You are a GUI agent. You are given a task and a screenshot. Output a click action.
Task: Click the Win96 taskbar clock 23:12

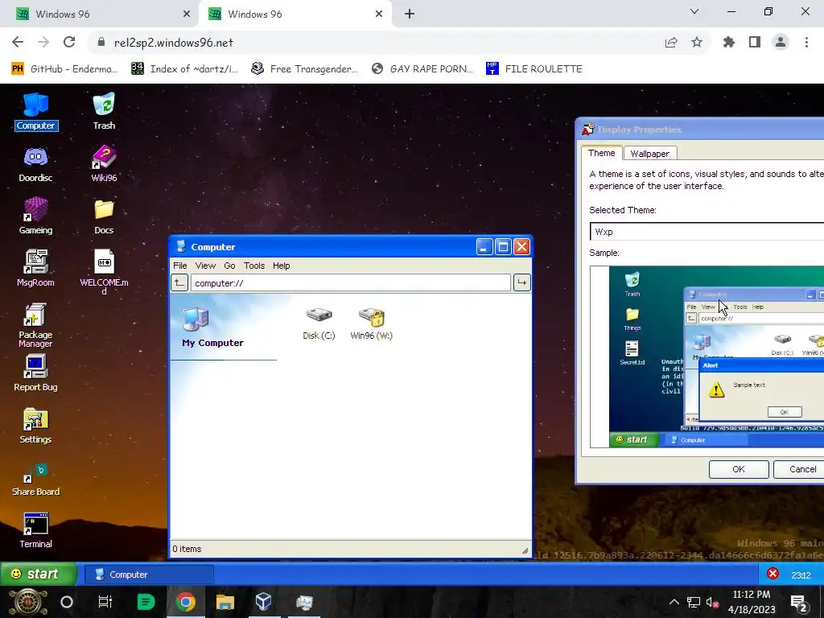(x=801, y=575)
